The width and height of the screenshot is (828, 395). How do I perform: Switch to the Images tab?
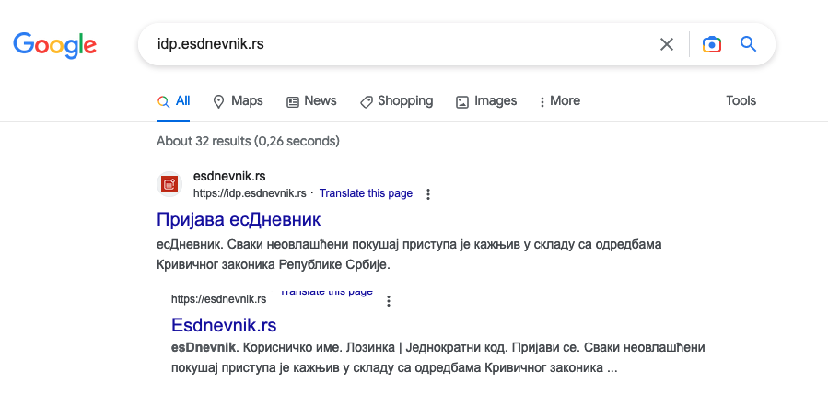pos(486,101)
